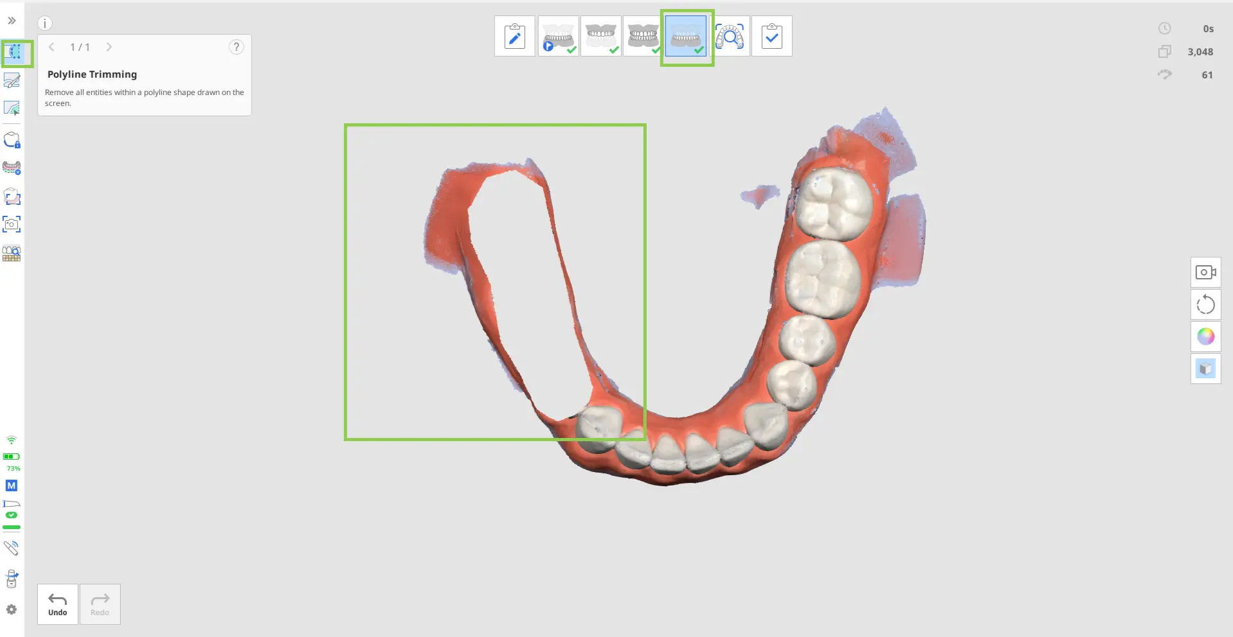The height and width of the screenshot is (637, 1233).
Task: Select the '1 / 1' page indicator
Action: (80, 47)
